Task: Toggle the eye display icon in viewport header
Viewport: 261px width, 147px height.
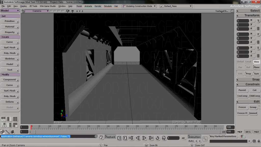Action: click(x=73, y=11)
